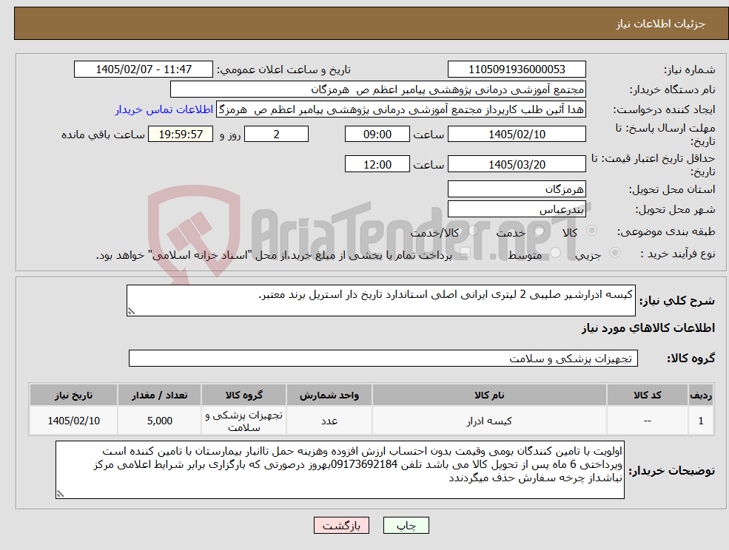Click the remaining time field 19:59:57
Screen dimensions: 729x550
pyautogui.click(x=181, y=135)
